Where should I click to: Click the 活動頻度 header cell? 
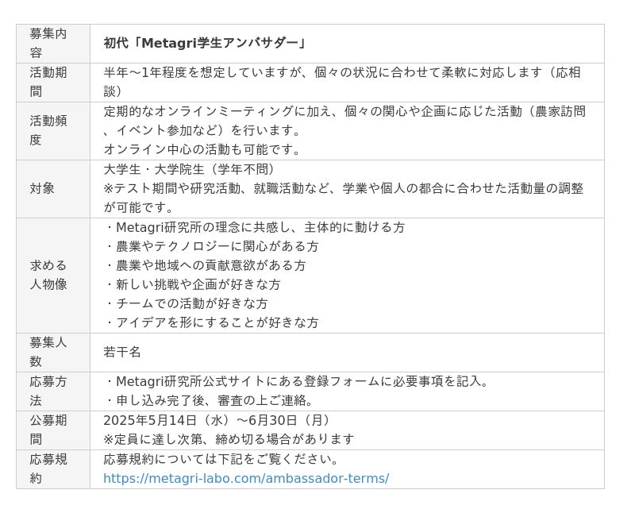53,131
